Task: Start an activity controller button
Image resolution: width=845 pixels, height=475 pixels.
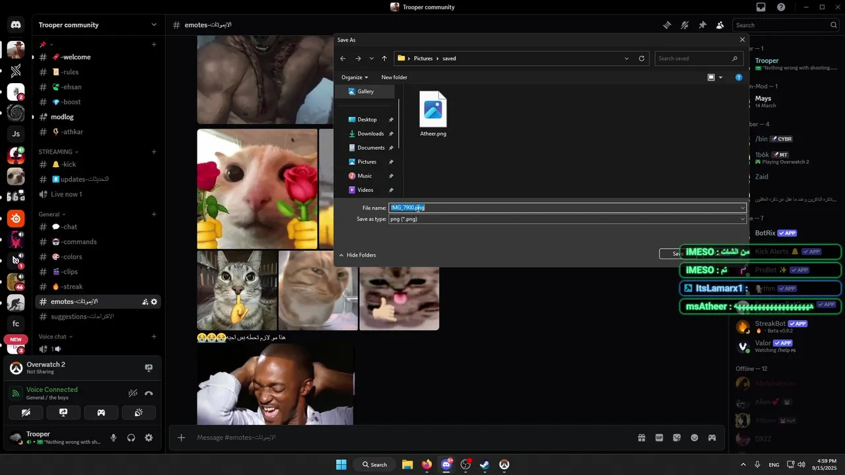Action: click(x=101, y=412)
